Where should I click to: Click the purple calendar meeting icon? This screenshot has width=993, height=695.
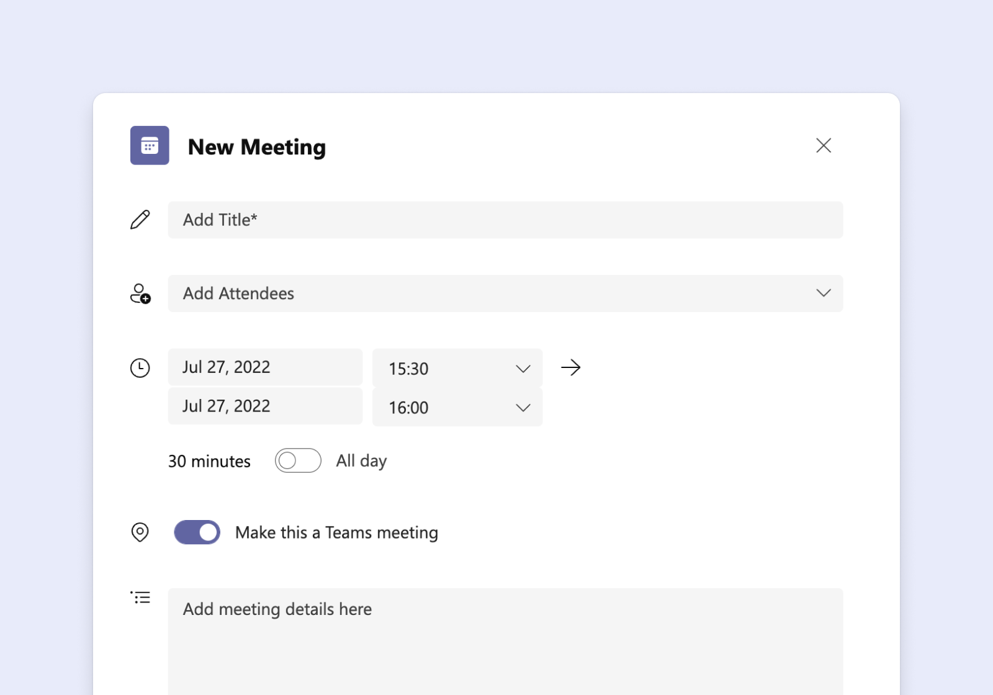(149, 145)
